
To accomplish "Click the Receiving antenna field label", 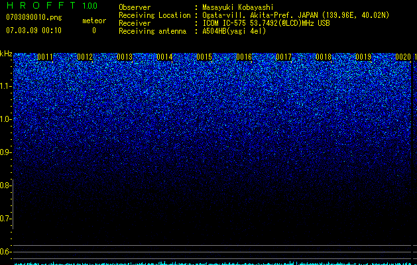I will 152,31.
